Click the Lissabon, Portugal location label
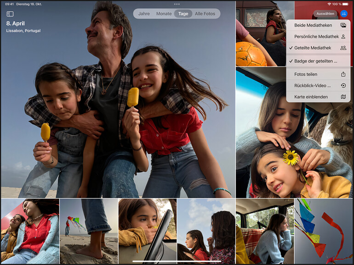Screen dimensions: 354x265 pyautogui.click(x=23, y=31)
